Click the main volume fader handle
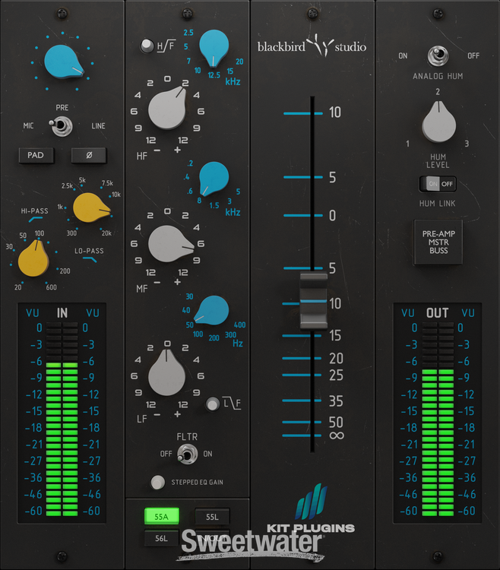This screenshot has height=570, width=500. click(313, 299)
